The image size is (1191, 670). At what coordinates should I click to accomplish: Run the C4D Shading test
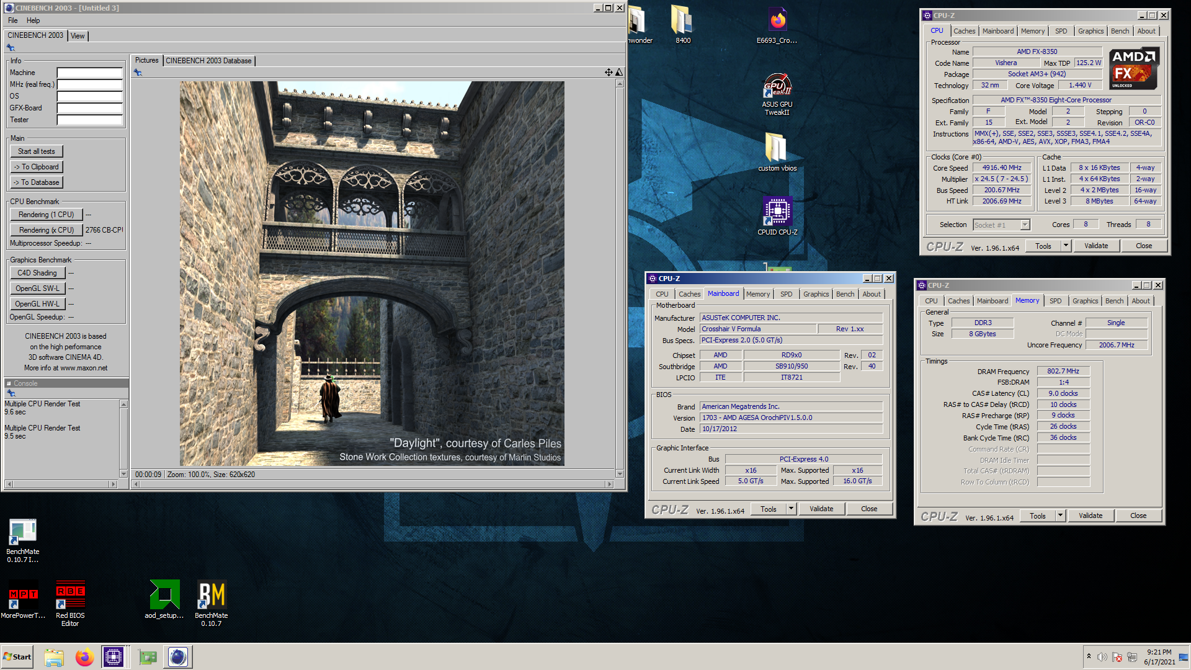click(37, 273)
